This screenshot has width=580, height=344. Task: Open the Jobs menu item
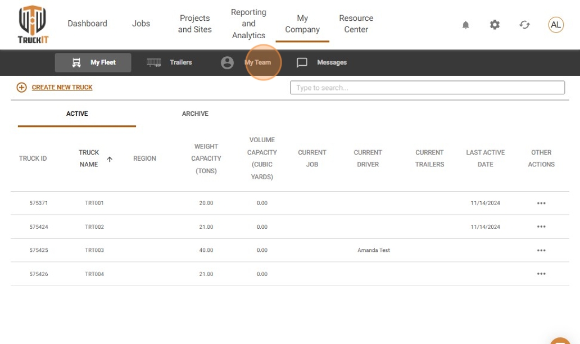pos(141,23)
